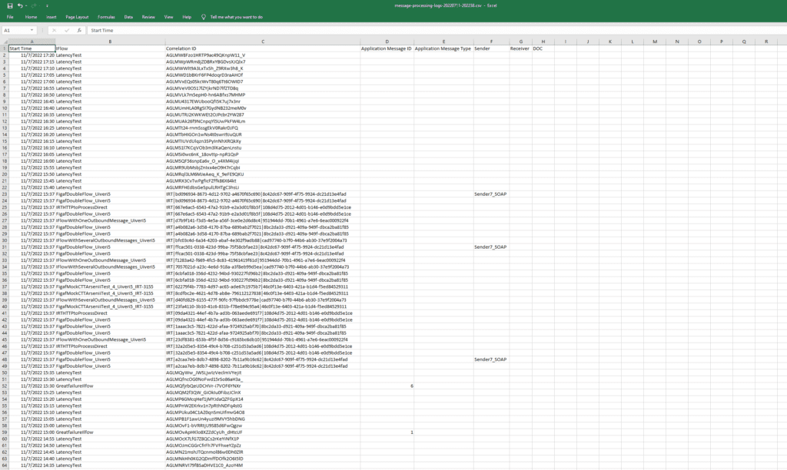
Task: Click the 'Receiver' header cell
Action: click(520, 48)
